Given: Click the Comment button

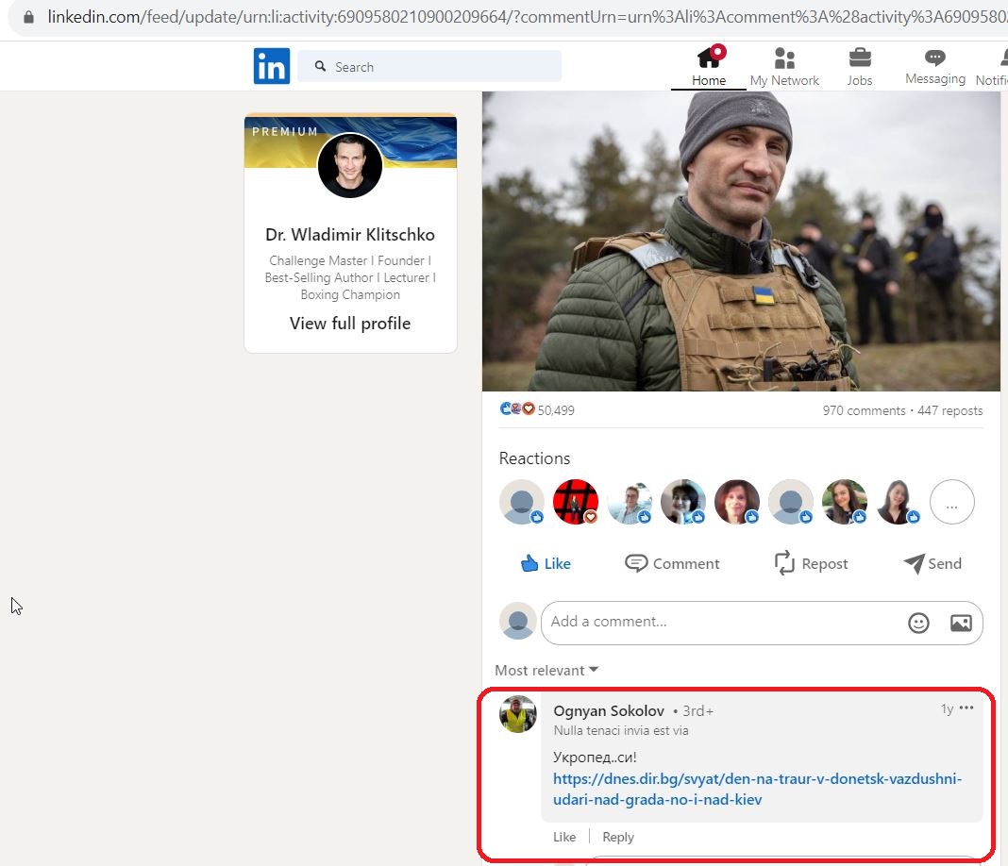Looking at the screenshot, I should (672, 563).
